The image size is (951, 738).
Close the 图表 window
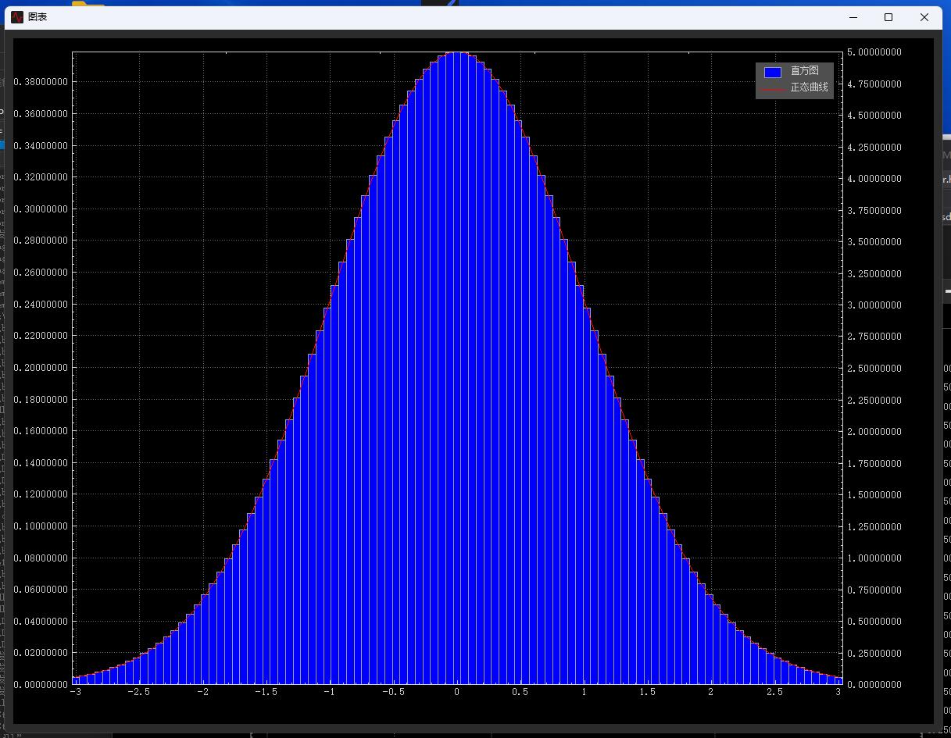[x=924, y=17]
